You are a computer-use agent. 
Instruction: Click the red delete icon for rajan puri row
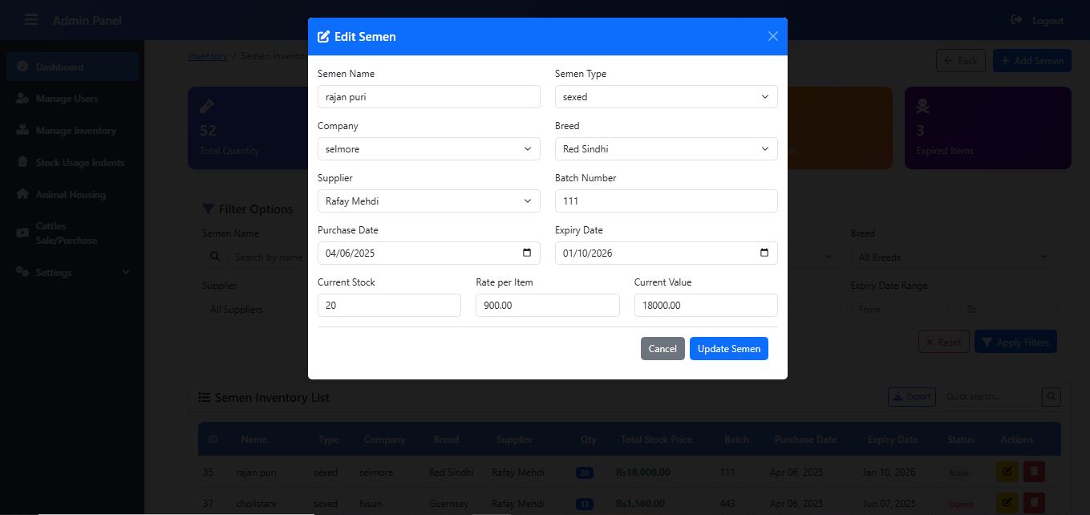(1034, 472)
